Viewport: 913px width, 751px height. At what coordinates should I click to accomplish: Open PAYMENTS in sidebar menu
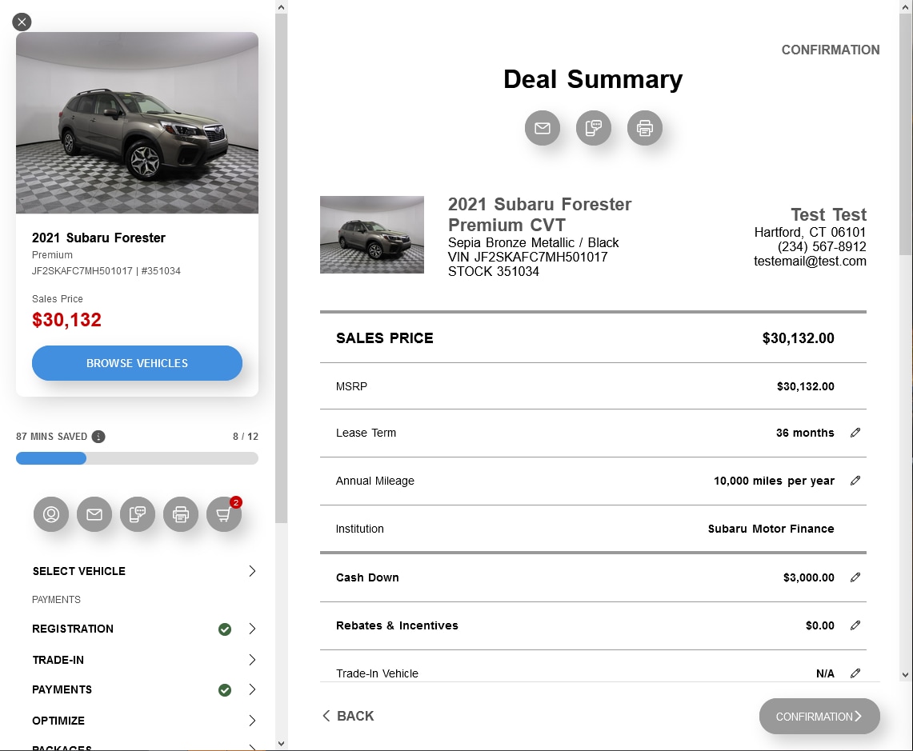pyautogui.click(x=62, y=690)
